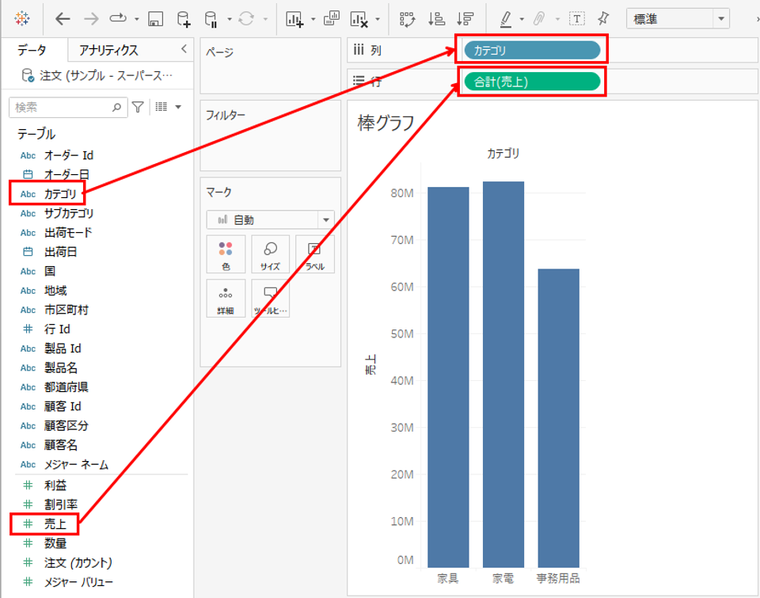Select the サブカテゴリ field
Image resolution: width=760 pixels, height=598 pixels.
pos(68,213)
